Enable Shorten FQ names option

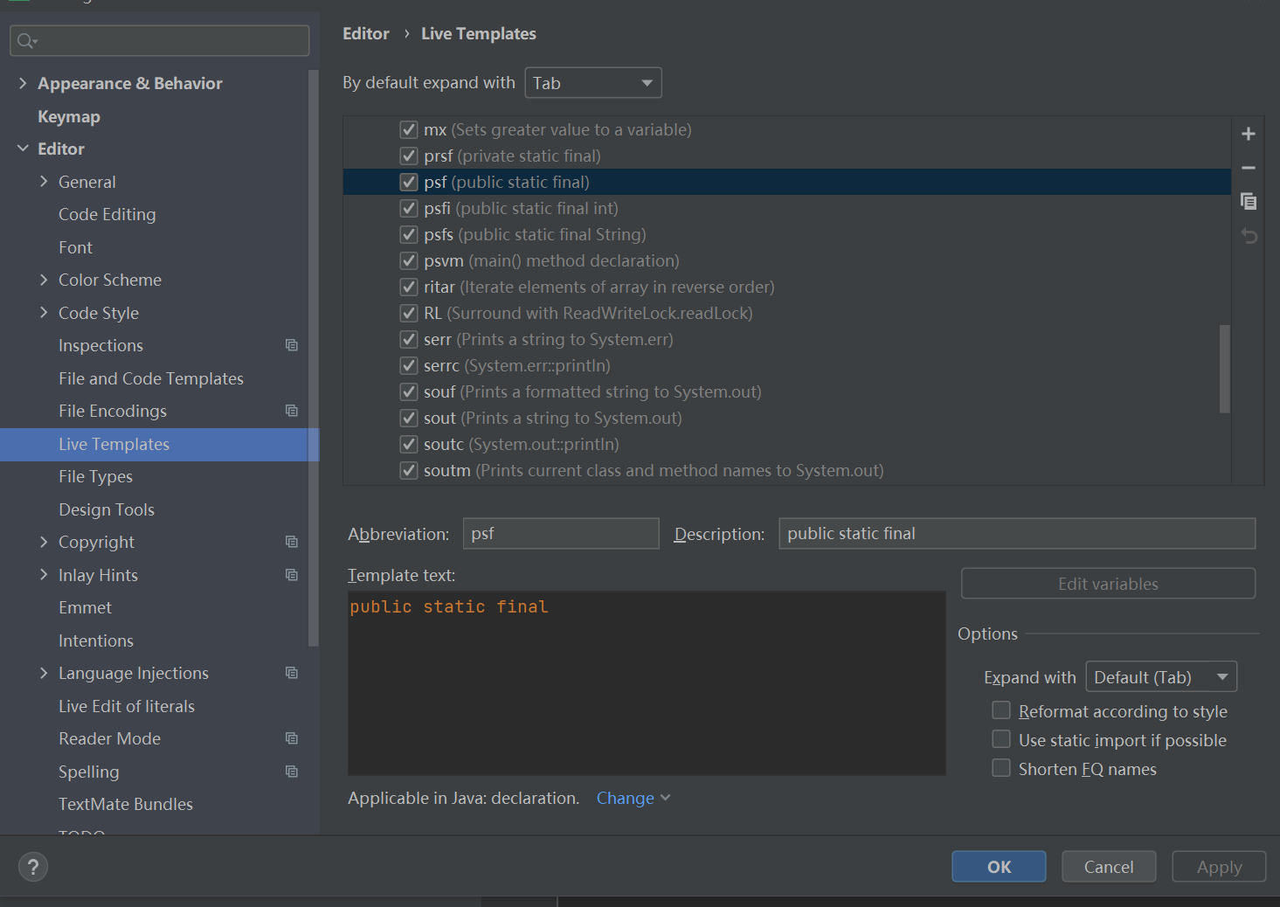tap(1001, 768)
